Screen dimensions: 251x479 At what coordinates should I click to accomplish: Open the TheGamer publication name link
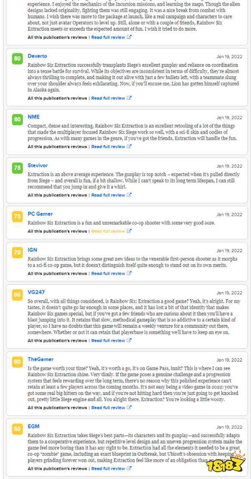point(41,359)
